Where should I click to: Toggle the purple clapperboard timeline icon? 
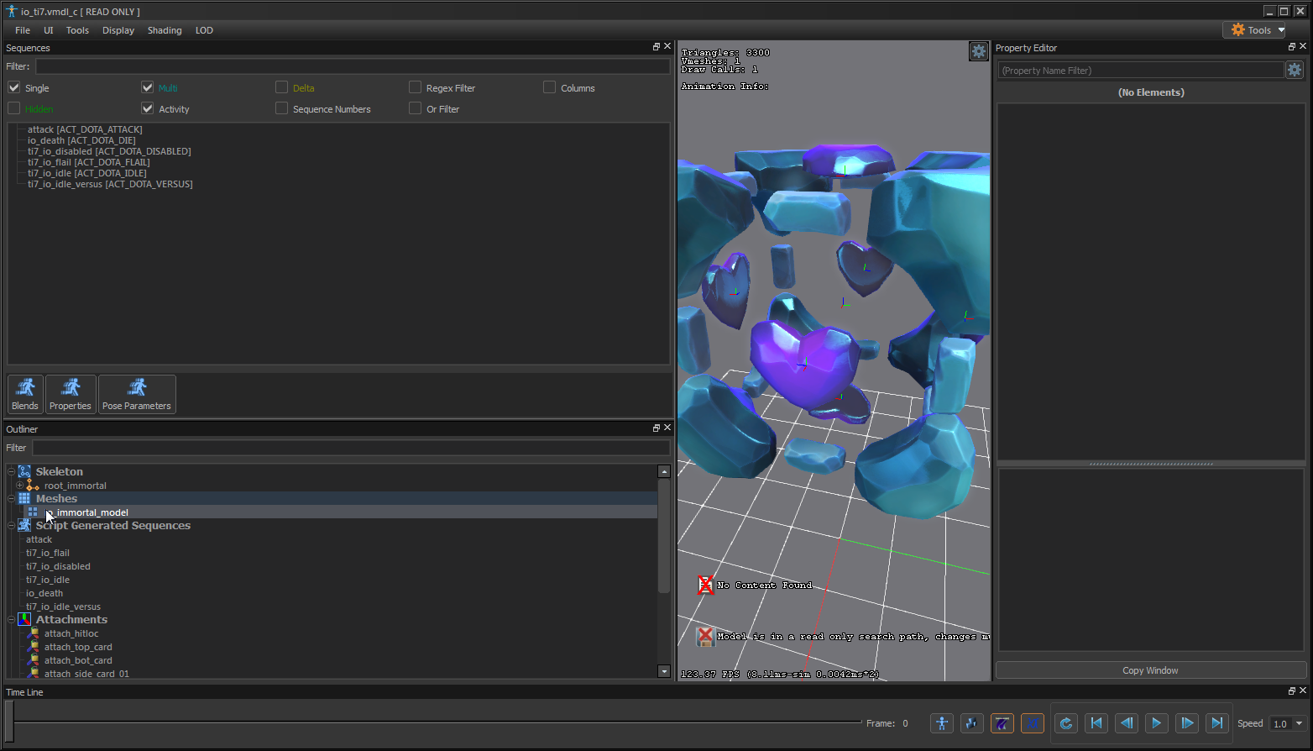pyautogui.click(x=1002, y=723)
